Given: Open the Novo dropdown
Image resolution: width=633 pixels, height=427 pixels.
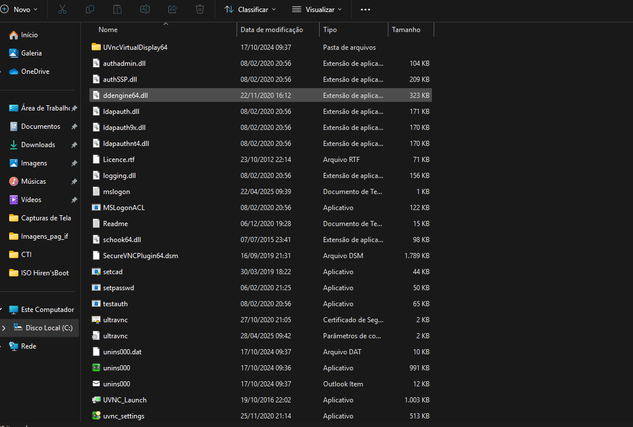Looking at the screenshot, I should tap(19, 9).
